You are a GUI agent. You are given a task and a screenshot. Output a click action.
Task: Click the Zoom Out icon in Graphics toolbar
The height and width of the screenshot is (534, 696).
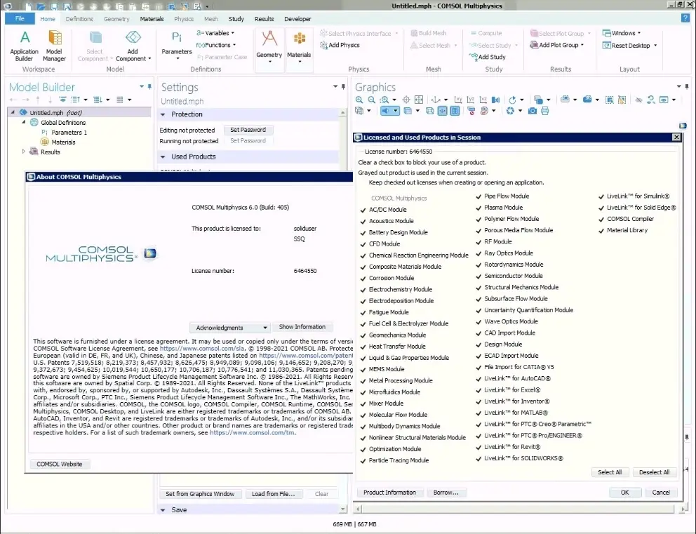pos(372,100)
